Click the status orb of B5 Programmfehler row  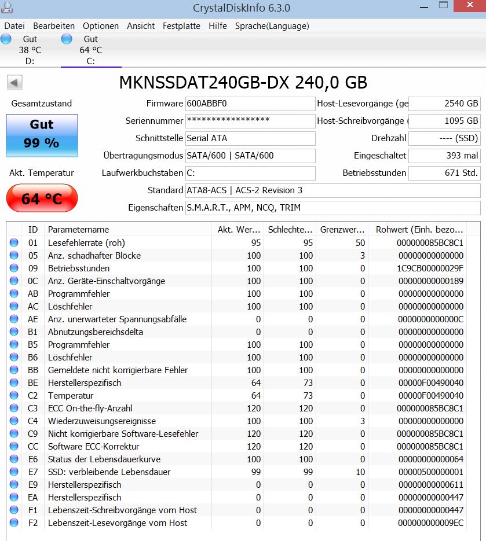[x=14, y=345]
